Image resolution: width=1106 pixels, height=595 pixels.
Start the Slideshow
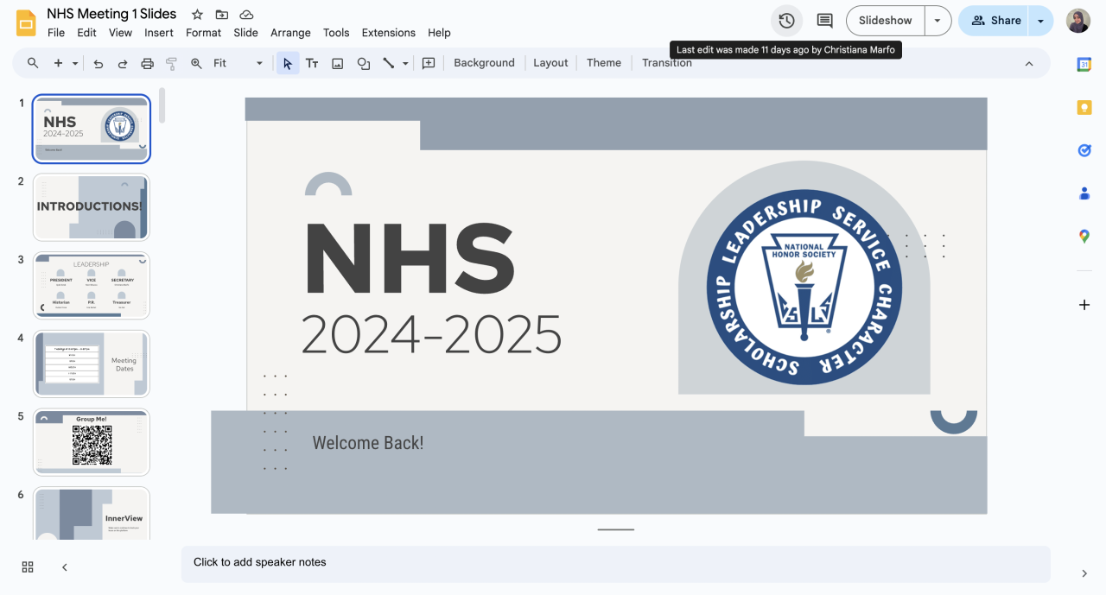(886, 21)
